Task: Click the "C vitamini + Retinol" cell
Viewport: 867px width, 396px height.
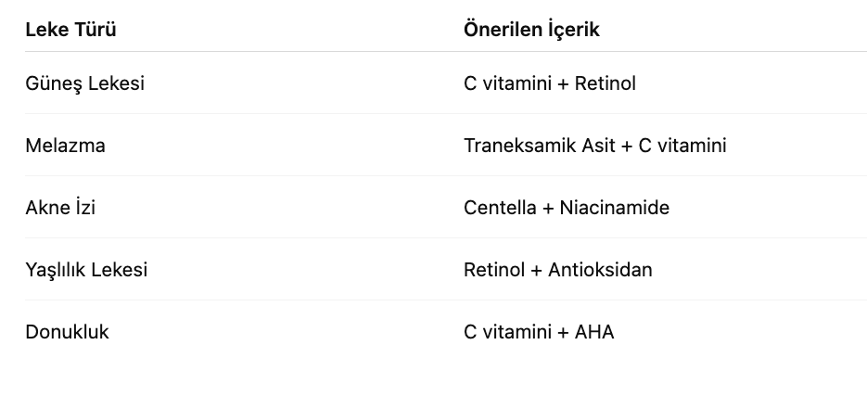Action: click(x=549, y=83)
